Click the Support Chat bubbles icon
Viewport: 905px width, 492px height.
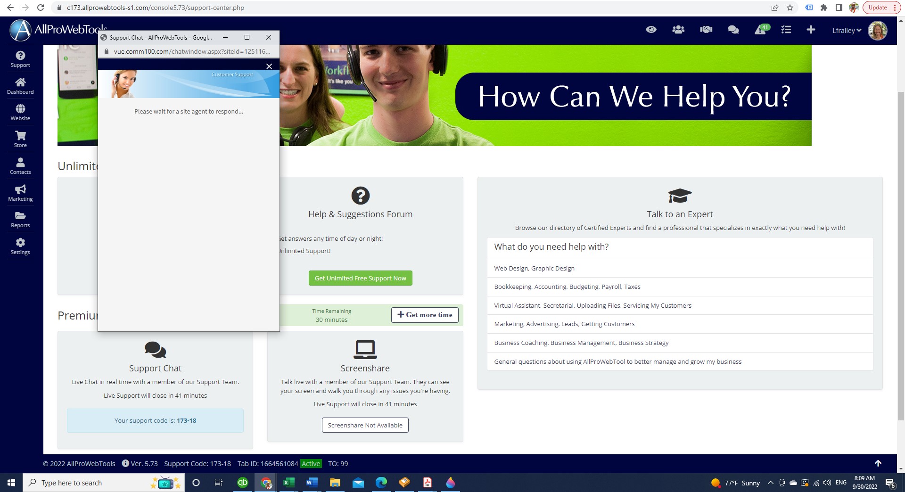click(155, 350)
